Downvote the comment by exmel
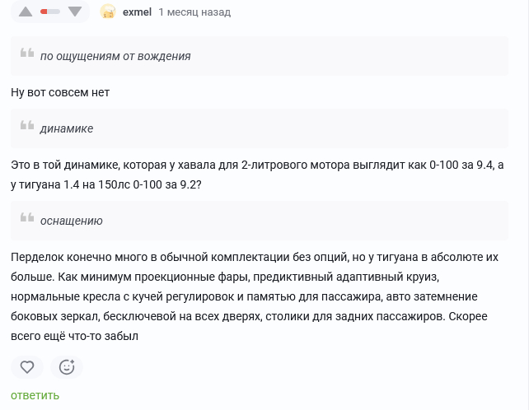The image size is (529, 410). [75, 12]
